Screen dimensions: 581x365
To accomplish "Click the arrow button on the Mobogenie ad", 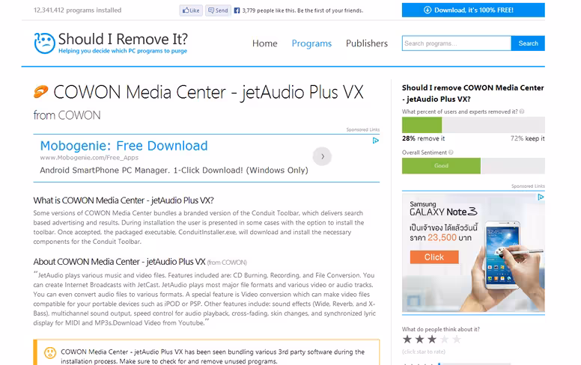I will [x=322, y=156].
